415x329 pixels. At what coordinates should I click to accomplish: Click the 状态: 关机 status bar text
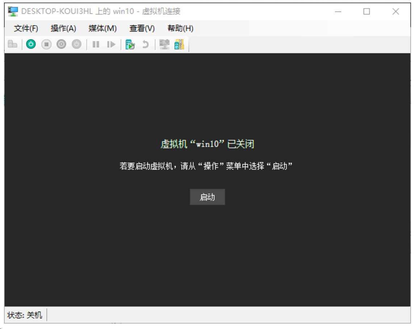pos(25,315)
